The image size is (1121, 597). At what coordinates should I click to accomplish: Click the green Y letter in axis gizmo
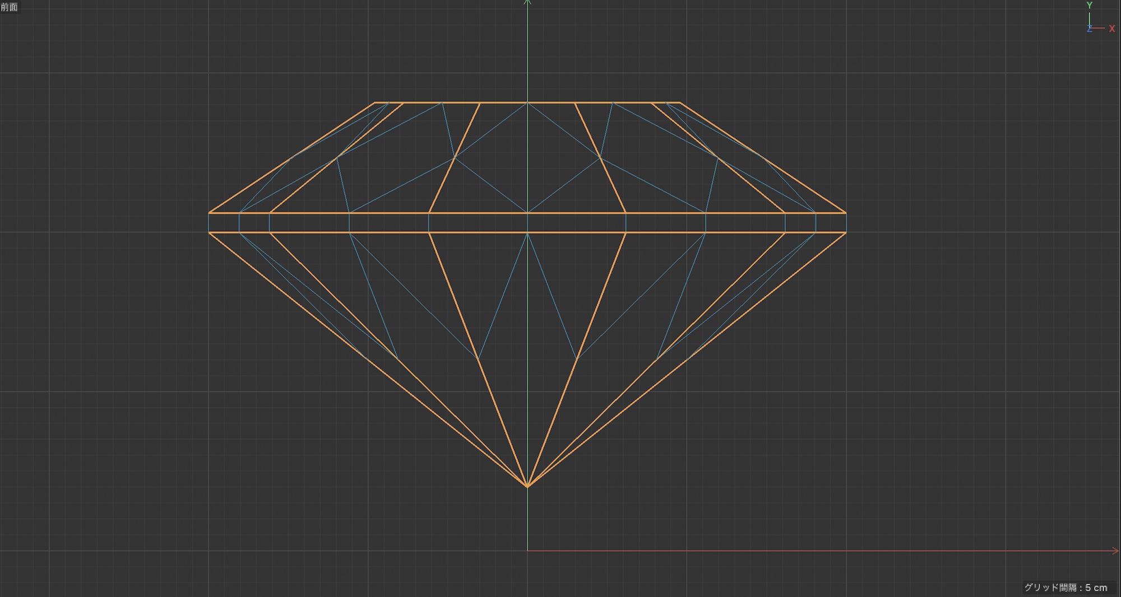[x=1089, y=5]
